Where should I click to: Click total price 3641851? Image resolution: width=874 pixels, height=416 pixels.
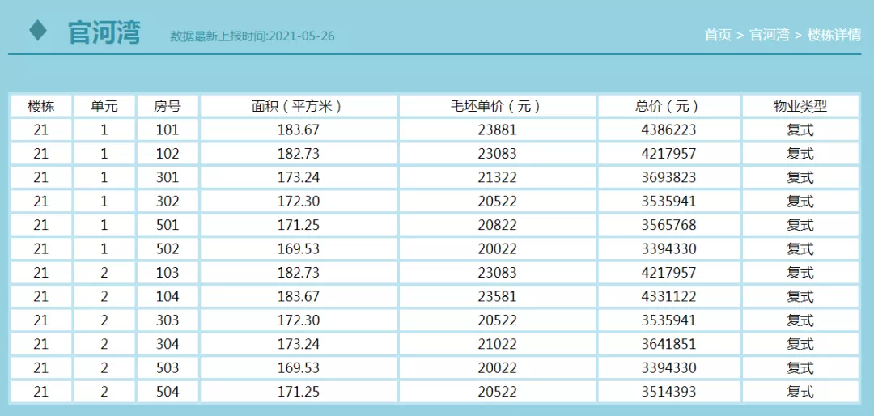point(669,345)
